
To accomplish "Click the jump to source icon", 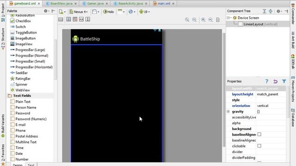I will (218, 20).
